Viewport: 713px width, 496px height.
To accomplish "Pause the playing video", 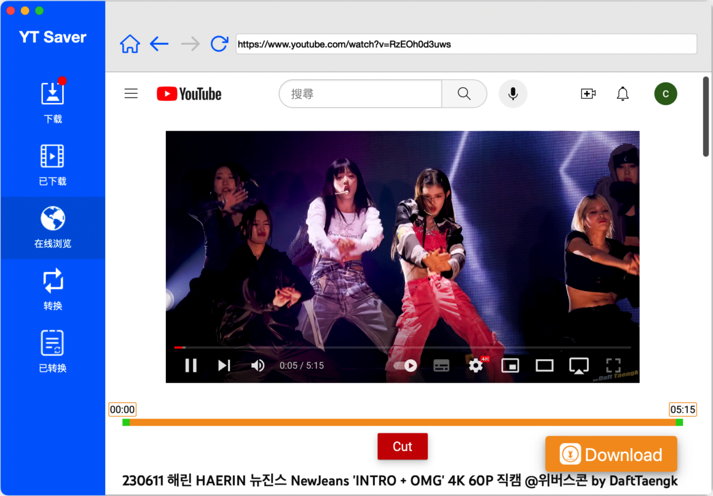I will click(191, 365).
